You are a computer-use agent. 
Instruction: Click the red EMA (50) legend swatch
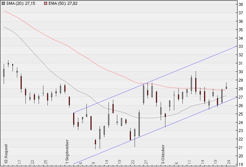[46, 3]
